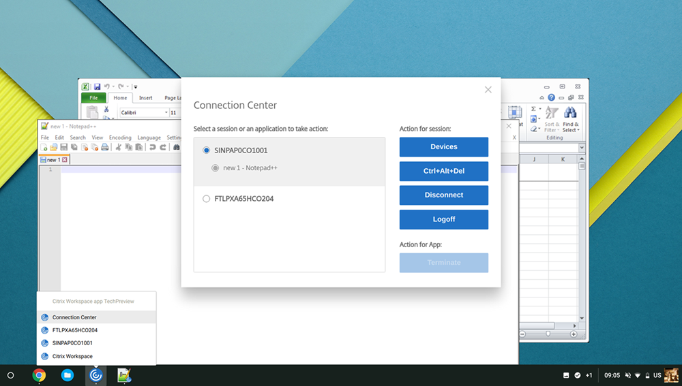Click the Citrix Workspace shelf icon
This screenshot has height=386, width=682.
(x=95, y=375)
